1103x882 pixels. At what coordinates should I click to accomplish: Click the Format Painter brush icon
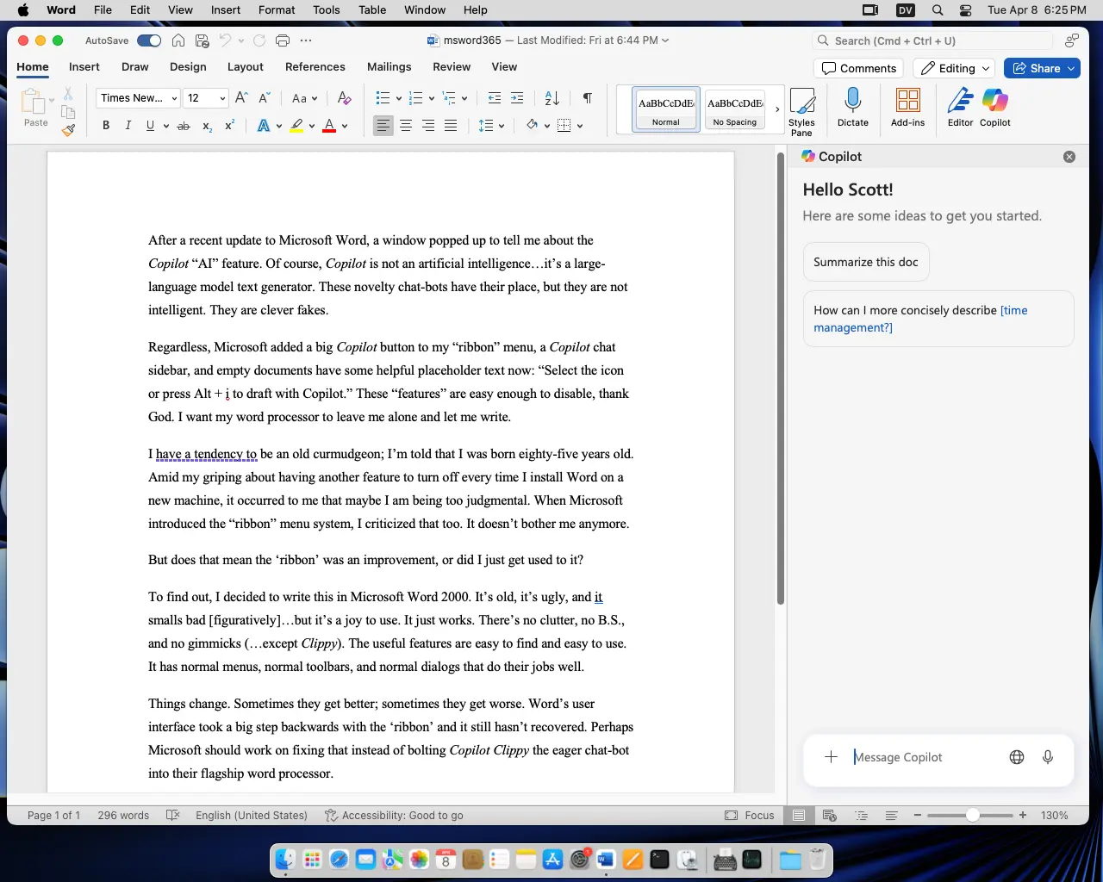(x=68, y=130)
